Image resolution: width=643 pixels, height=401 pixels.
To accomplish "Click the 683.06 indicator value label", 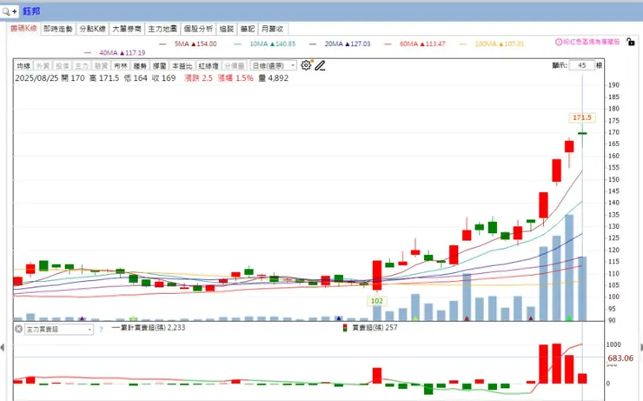I will tap(620, 358).
